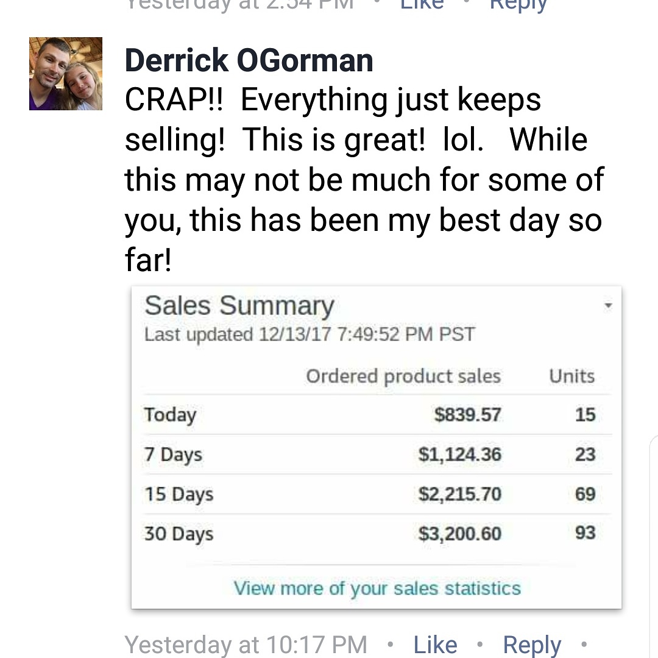Image resolution: width=658 pixels, height=658 pixels.
Task: Open View more of your sales statistics
Action: 377,588
